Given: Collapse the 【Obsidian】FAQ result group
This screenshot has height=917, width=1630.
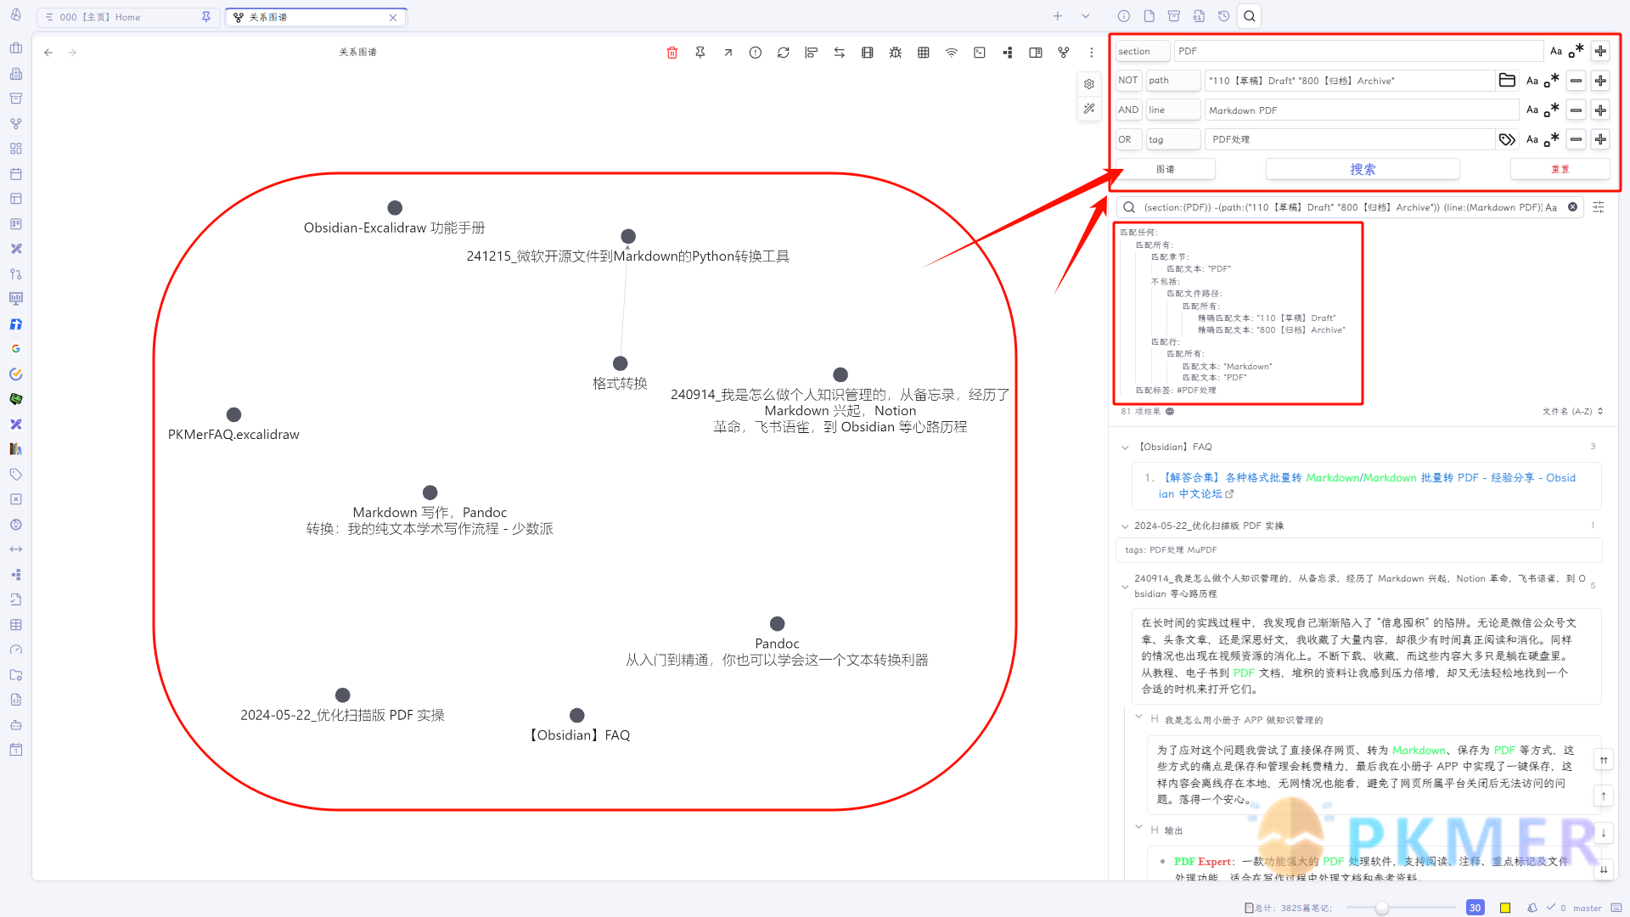Looking at the screenshot, I should [x=1125, y=447].
